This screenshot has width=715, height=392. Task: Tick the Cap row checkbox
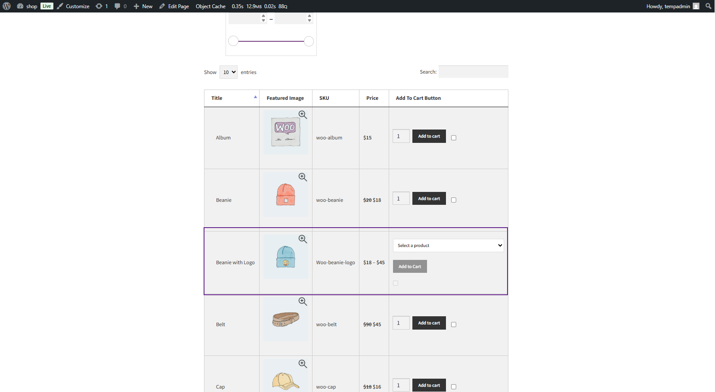point(454,387)
